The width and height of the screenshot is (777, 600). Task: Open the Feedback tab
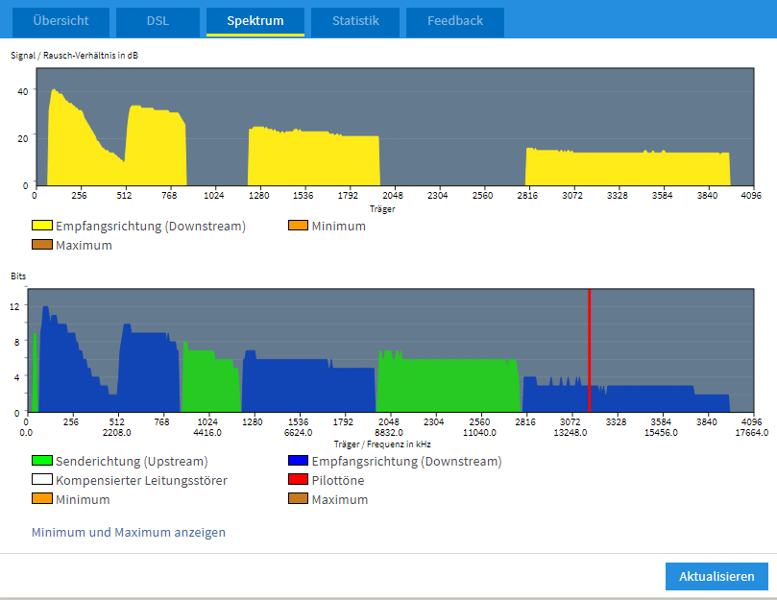pyautogui.click(x=455, y=21)
